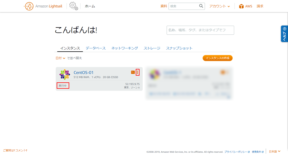Open terminal console icon for CentOS-01

click(133, 72)
